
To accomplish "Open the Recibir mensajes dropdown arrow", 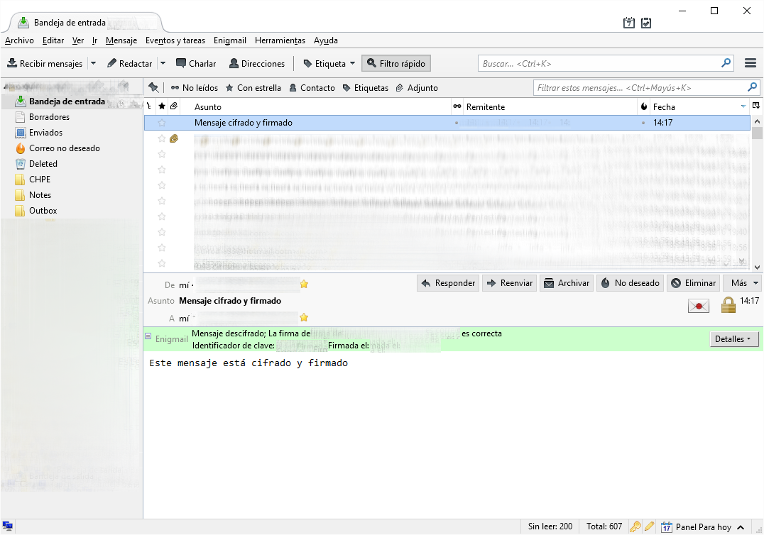I will click(x=94, y=64).
